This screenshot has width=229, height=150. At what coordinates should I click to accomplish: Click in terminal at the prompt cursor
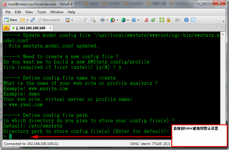click(10, 137)
